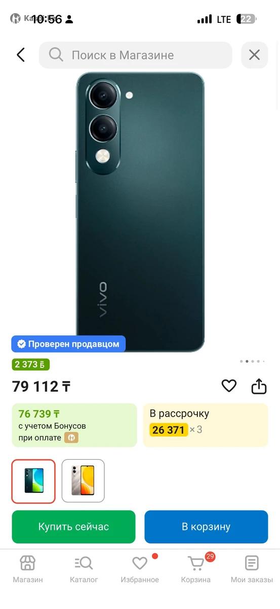Tap the Проверен продавцом badge
280x609 pixels.
[x=68, y=344]
